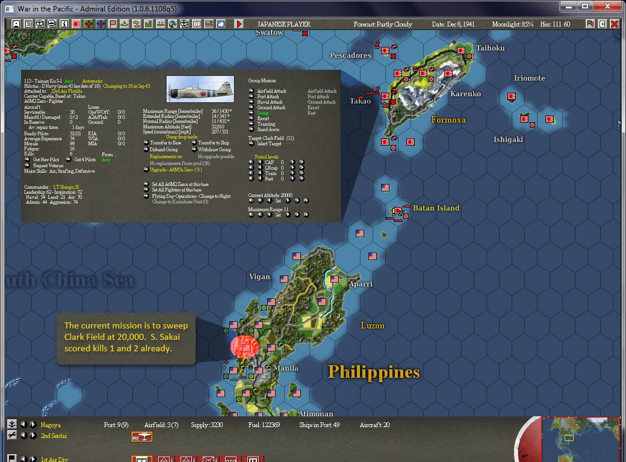Click the double yellow ships toolbar icon
This screenshot has width=626, height=462.
(137, 24)
